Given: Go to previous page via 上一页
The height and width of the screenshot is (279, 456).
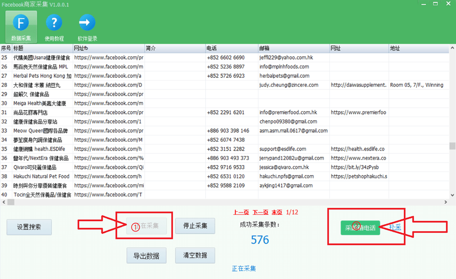Looking at the screenshot, I should tap(241, 213).
